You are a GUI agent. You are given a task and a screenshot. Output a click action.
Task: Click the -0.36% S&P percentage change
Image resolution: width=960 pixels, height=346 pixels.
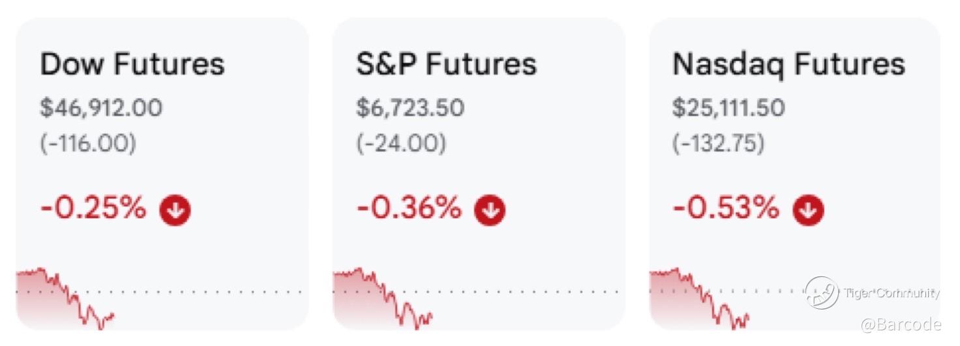click(x=409, y=209)
